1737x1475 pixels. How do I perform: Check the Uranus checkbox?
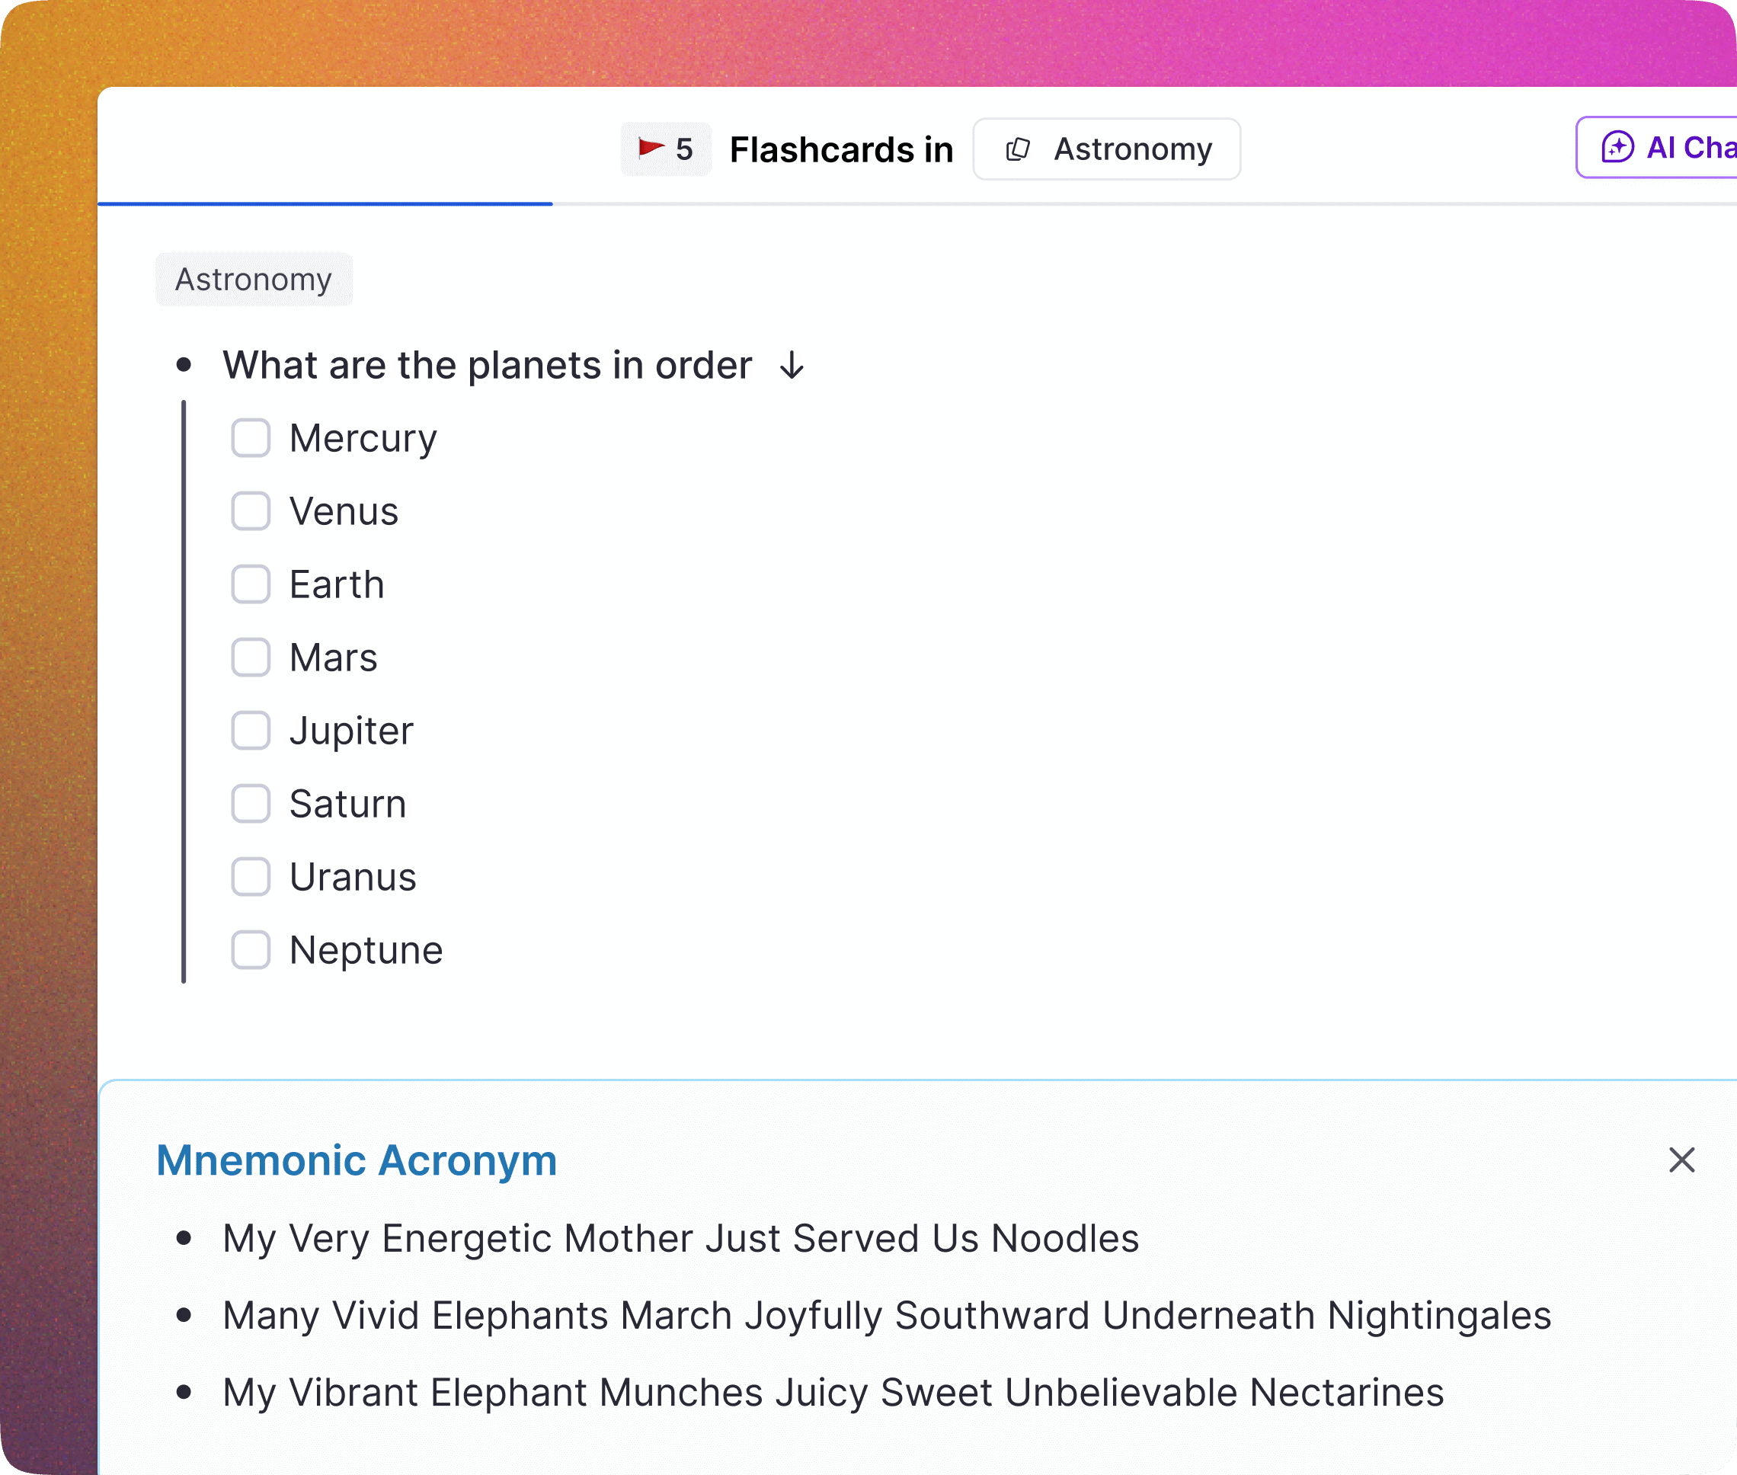[250, 876]
